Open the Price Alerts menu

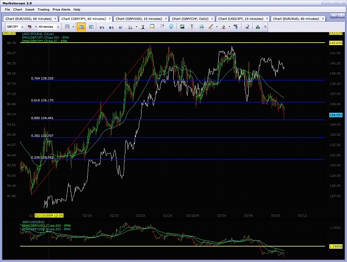pyautogui.click(x=61, y=9)
